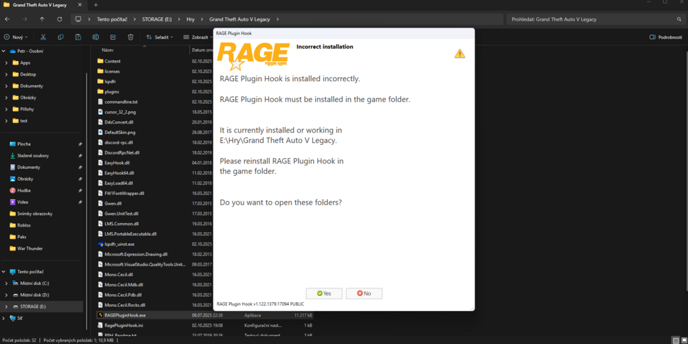This screenshot has height=344, width=688.
Task: Open a new File Explorer tab
Action: 96,5
